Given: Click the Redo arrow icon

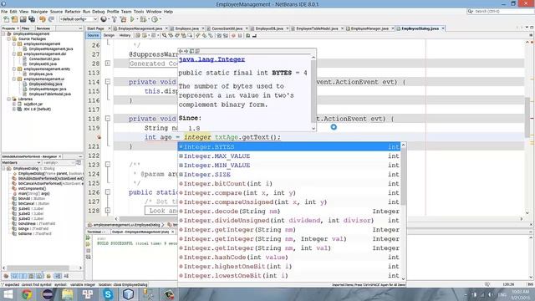Looking at the screenshot, I should click(x=51, y=19).
